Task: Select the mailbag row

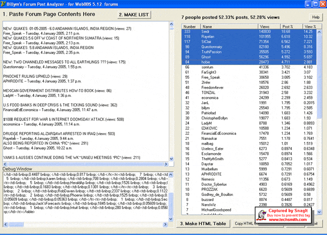Action: (249, 144)
